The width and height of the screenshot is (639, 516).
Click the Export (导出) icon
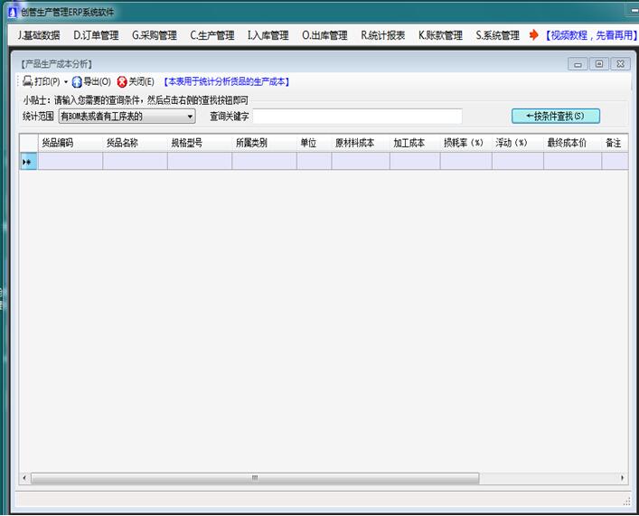pos(77,81)
